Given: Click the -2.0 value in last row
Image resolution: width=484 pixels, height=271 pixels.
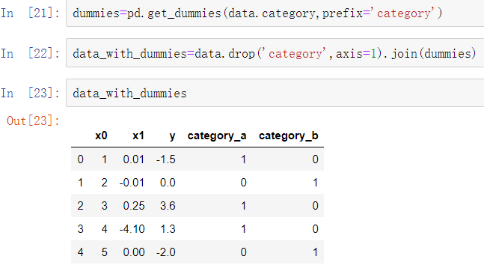Looking at the screenshot, I should pos(166,252).
